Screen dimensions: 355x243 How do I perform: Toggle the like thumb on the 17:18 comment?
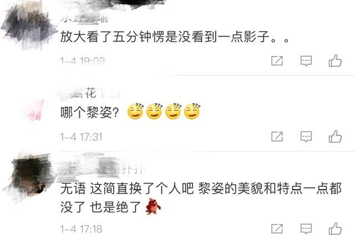335,228
